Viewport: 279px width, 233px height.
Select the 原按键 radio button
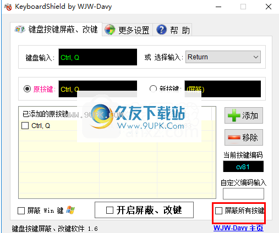(27, 89)
